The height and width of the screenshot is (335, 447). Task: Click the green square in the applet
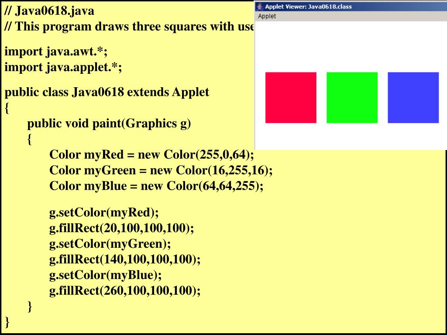[x=352, y=98]
